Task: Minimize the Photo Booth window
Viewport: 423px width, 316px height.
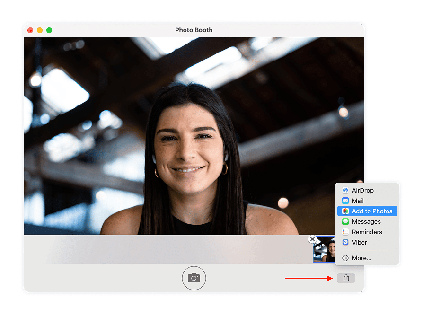Action: pos(40,30)
